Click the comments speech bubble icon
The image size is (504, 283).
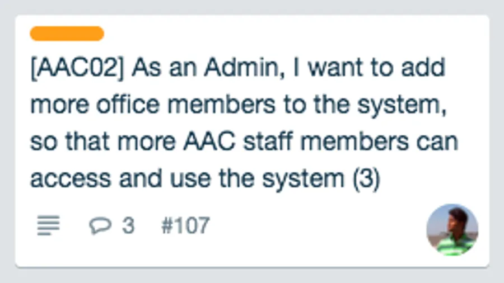(100, 226)
